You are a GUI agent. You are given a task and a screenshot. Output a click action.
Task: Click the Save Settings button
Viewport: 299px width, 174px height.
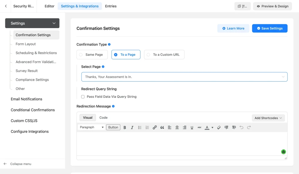coord(270,28)
